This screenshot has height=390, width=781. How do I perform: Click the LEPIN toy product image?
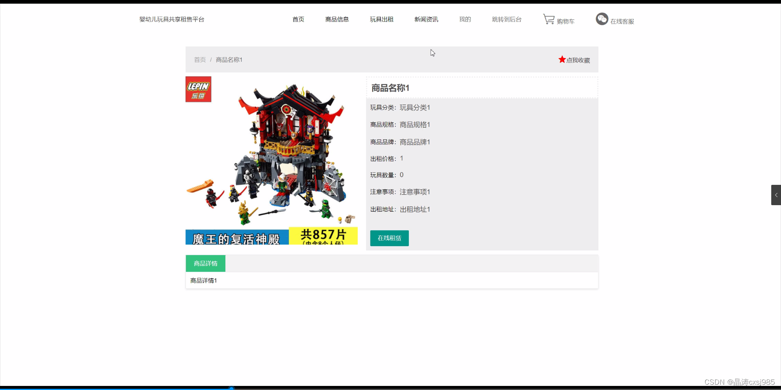point(272,160)
